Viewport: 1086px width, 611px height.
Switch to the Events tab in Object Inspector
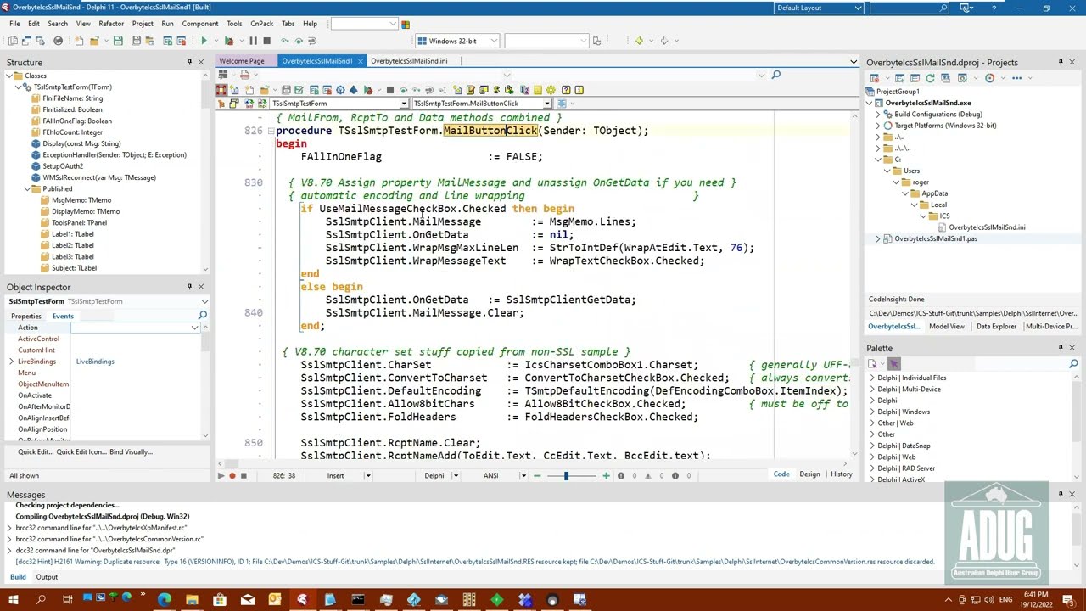tap(63, 316)
